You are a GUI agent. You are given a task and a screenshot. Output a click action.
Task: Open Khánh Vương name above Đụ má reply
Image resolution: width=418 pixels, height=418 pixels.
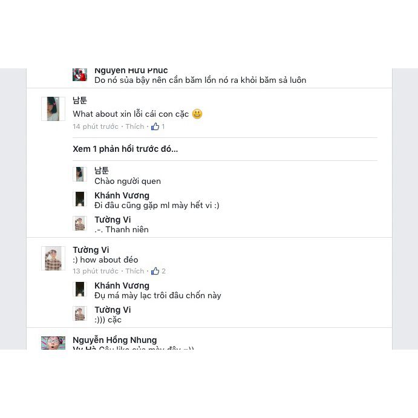pos(122,286)
